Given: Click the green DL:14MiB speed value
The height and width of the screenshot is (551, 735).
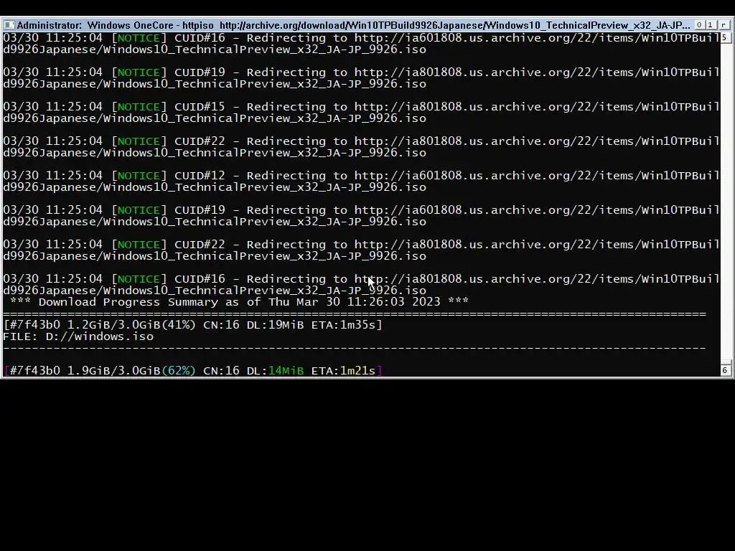Looking at the screenshot, I should (275, 371).
